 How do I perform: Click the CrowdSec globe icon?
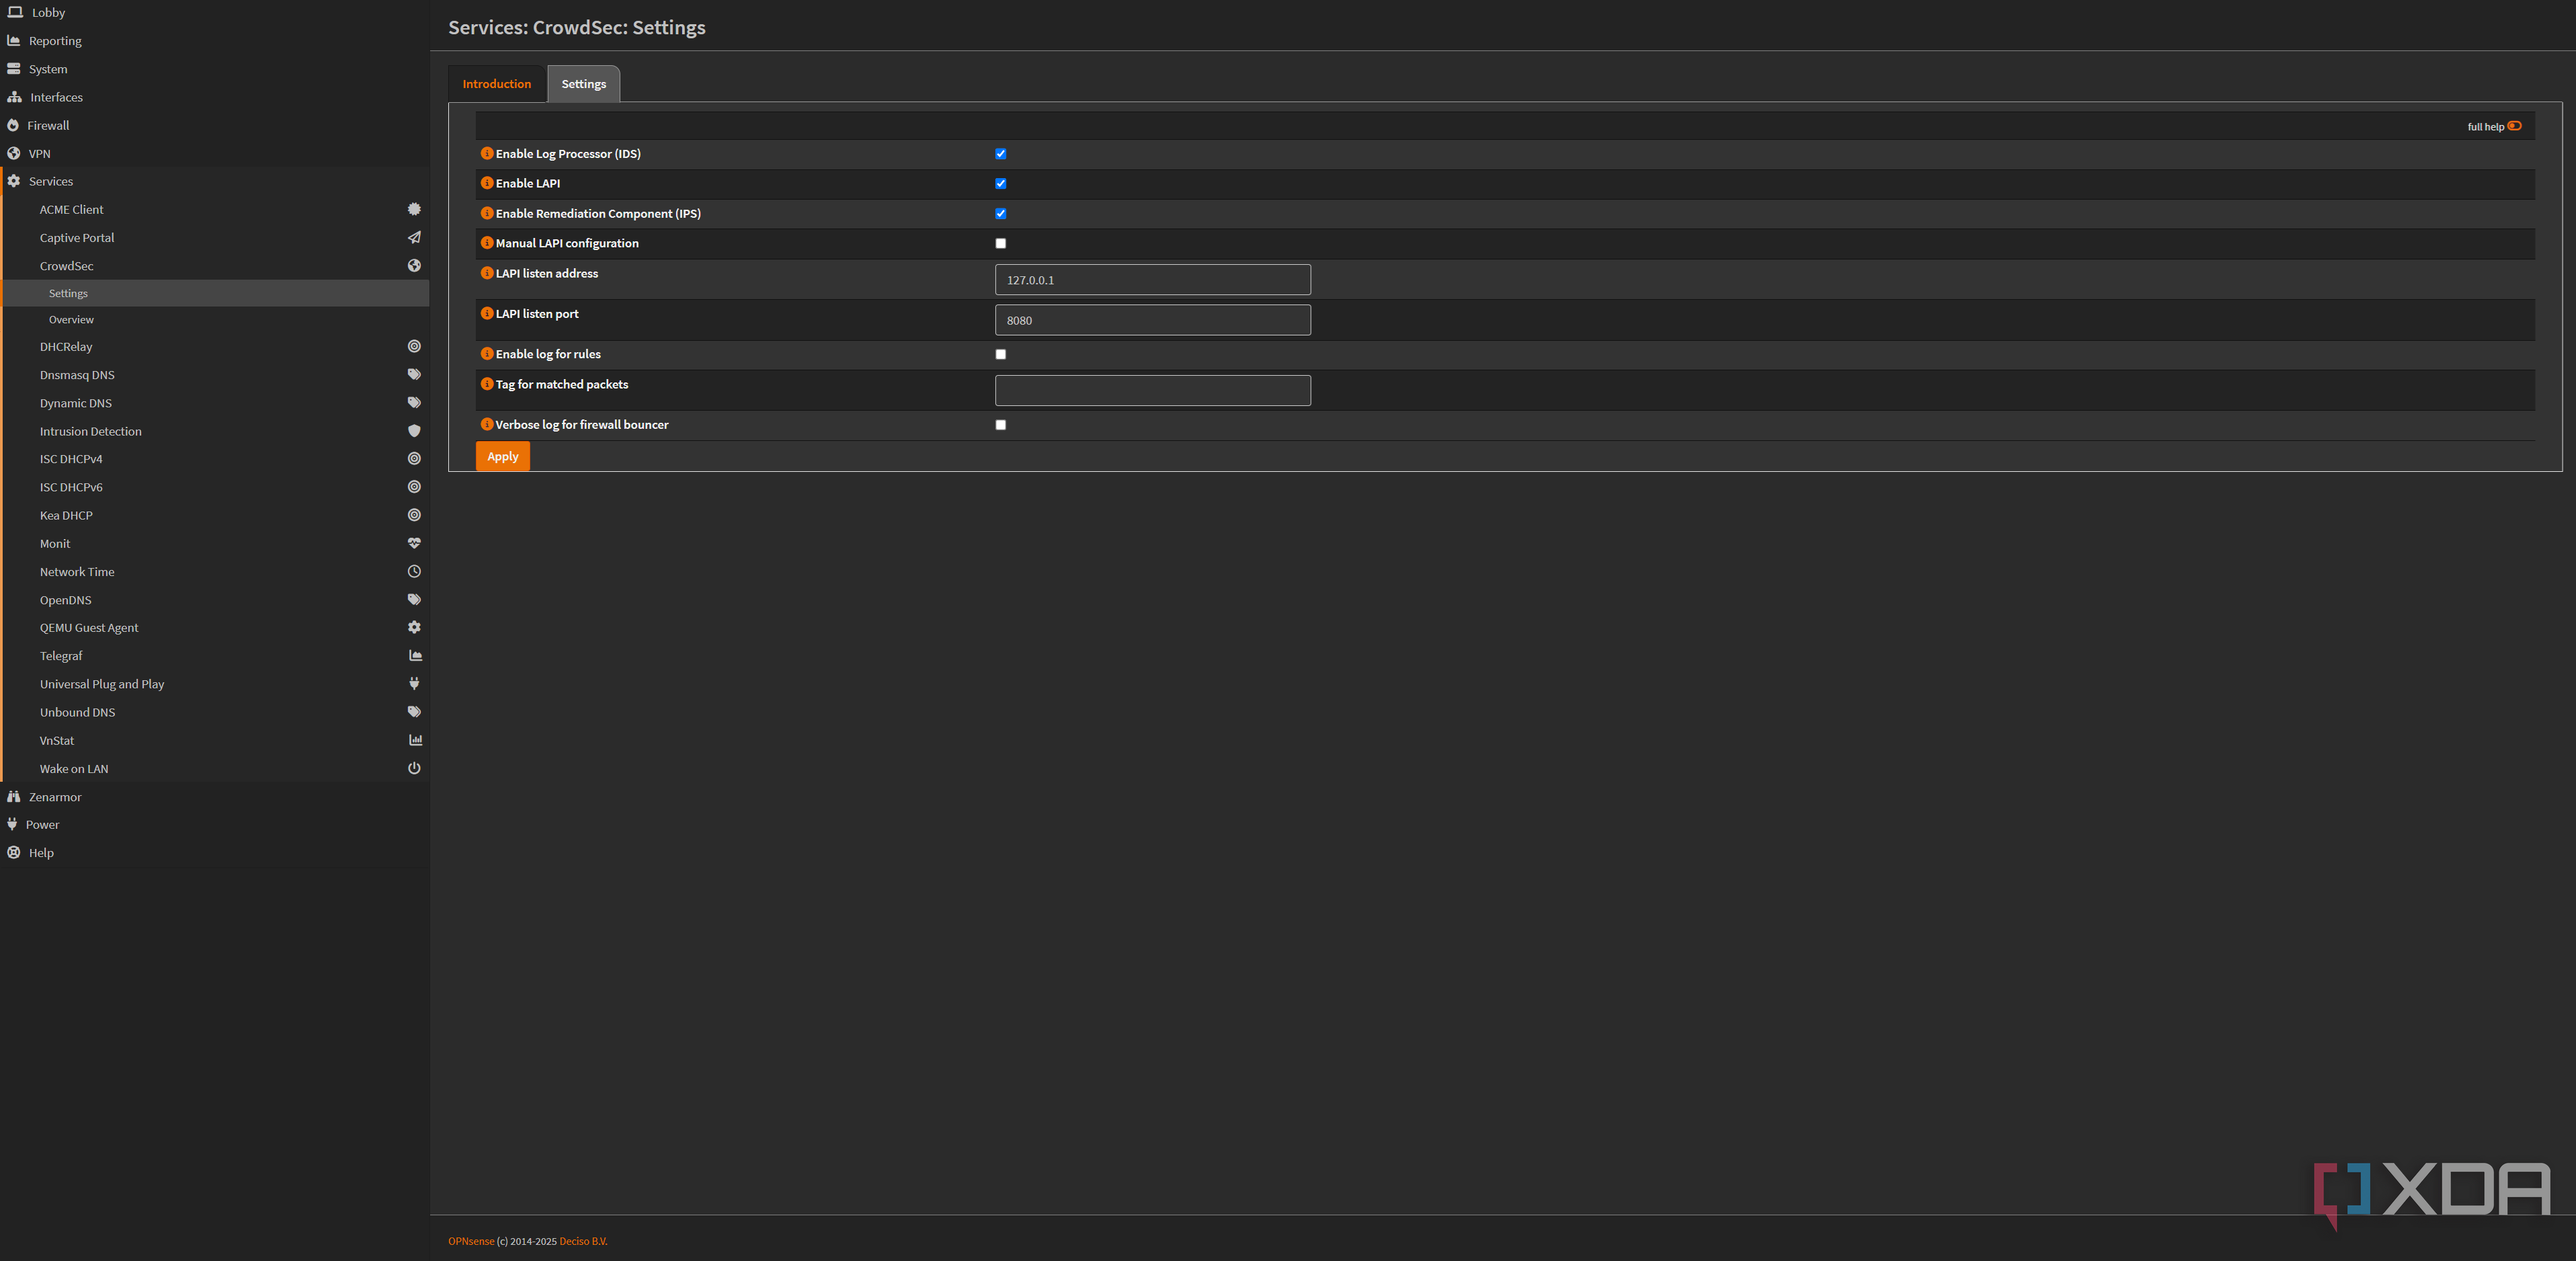point(414,265)
